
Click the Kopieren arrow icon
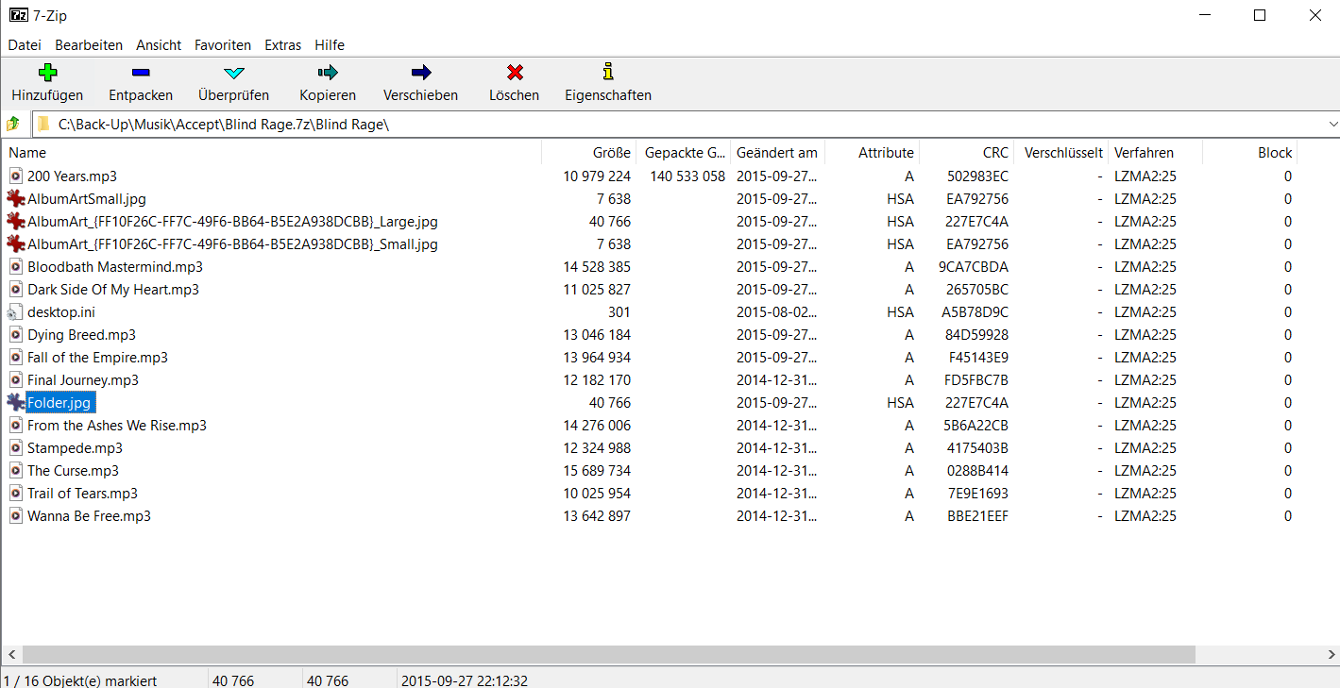(328, 72)
